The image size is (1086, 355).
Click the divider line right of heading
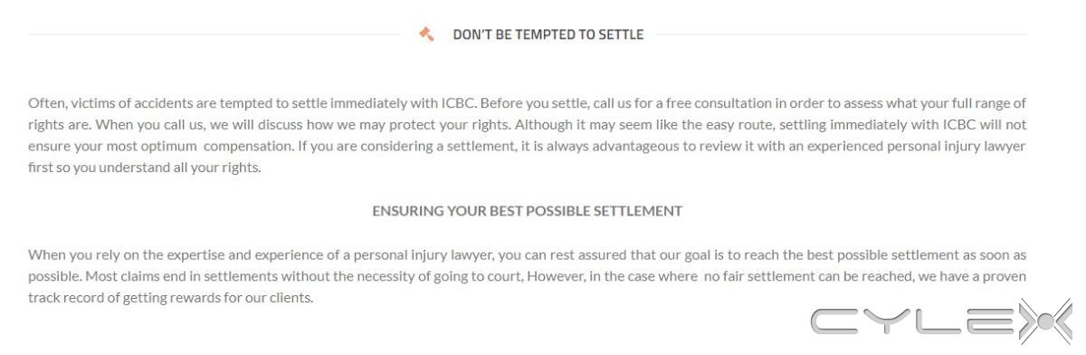[x=841, y=34]
